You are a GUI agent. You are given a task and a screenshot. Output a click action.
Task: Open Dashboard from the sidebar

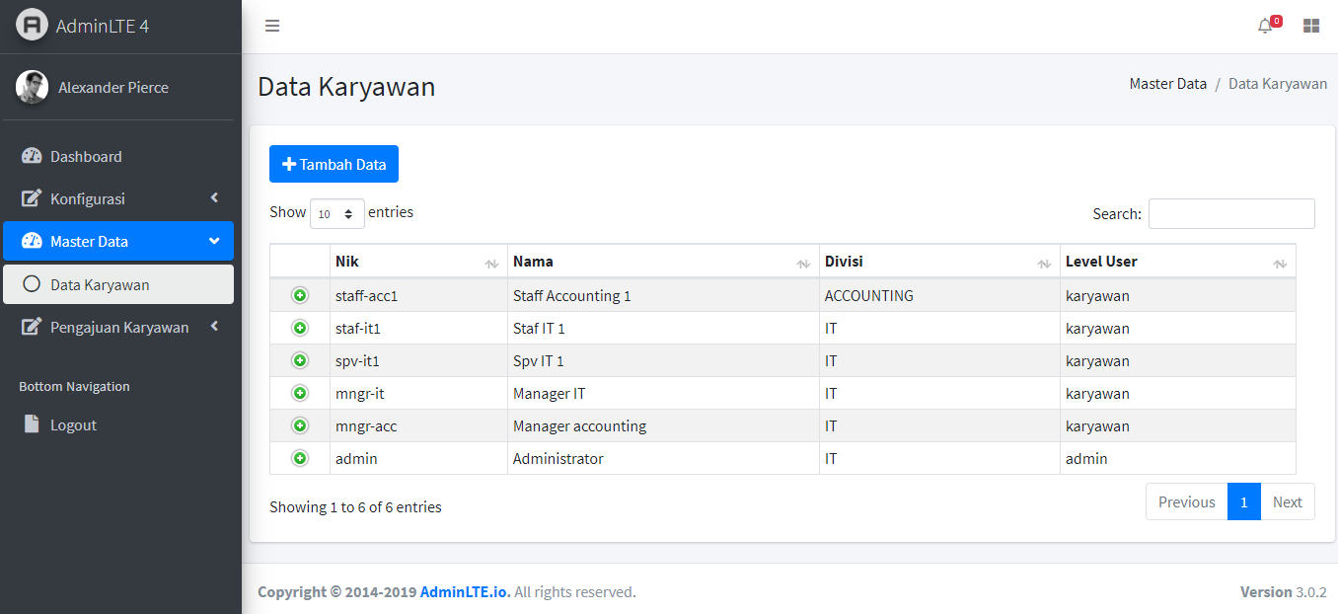click(x=118, y=156)
